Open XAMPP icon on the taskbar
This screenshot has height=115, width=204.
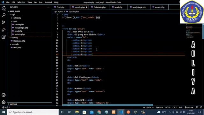(113, 112)
